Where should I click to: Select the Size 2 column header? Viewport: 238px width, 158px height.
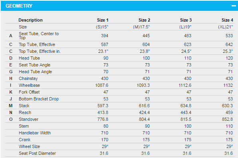144,20
